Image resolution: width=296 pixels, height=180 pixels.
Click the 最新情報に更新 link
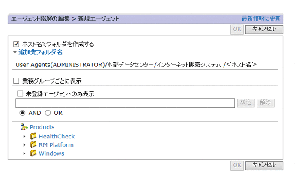[x=261, y=19]
